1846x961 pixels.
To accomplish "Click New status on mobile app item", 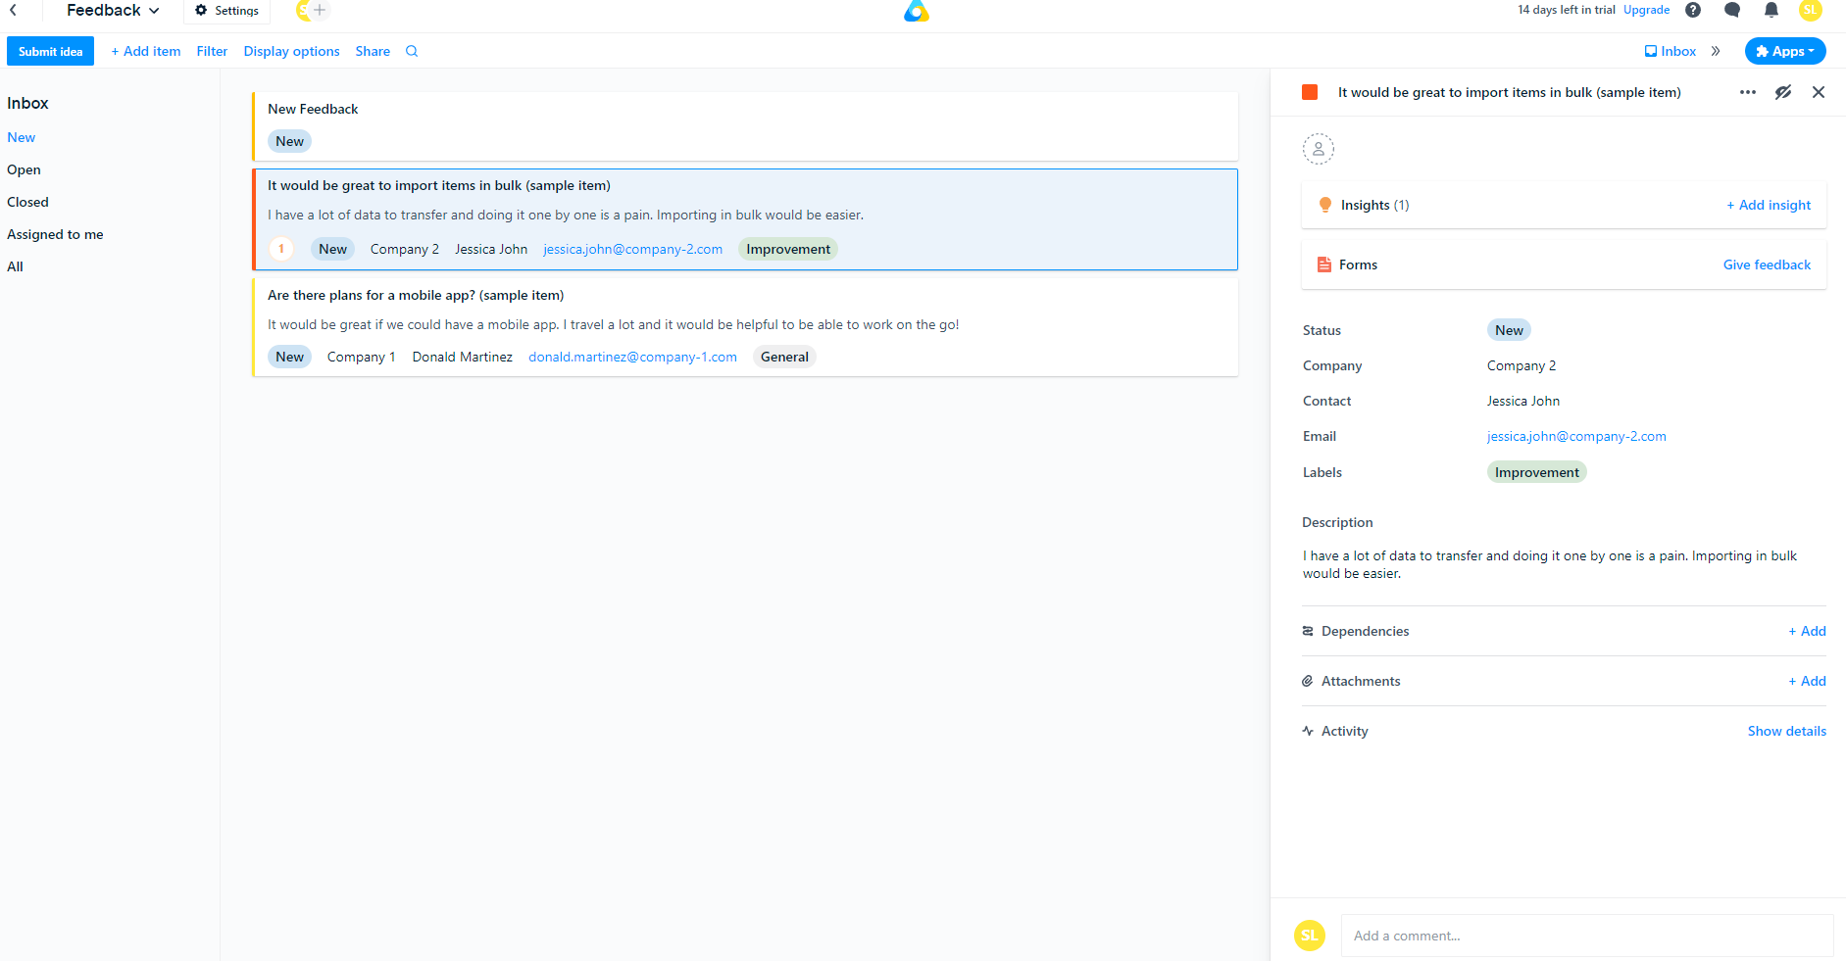I will [289, 357].
